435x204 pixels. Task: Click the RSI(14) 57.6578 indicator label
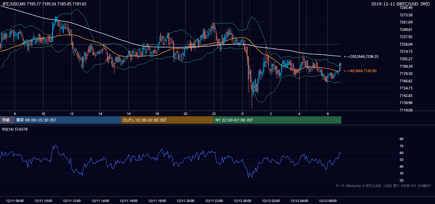(x=15, y=129)
